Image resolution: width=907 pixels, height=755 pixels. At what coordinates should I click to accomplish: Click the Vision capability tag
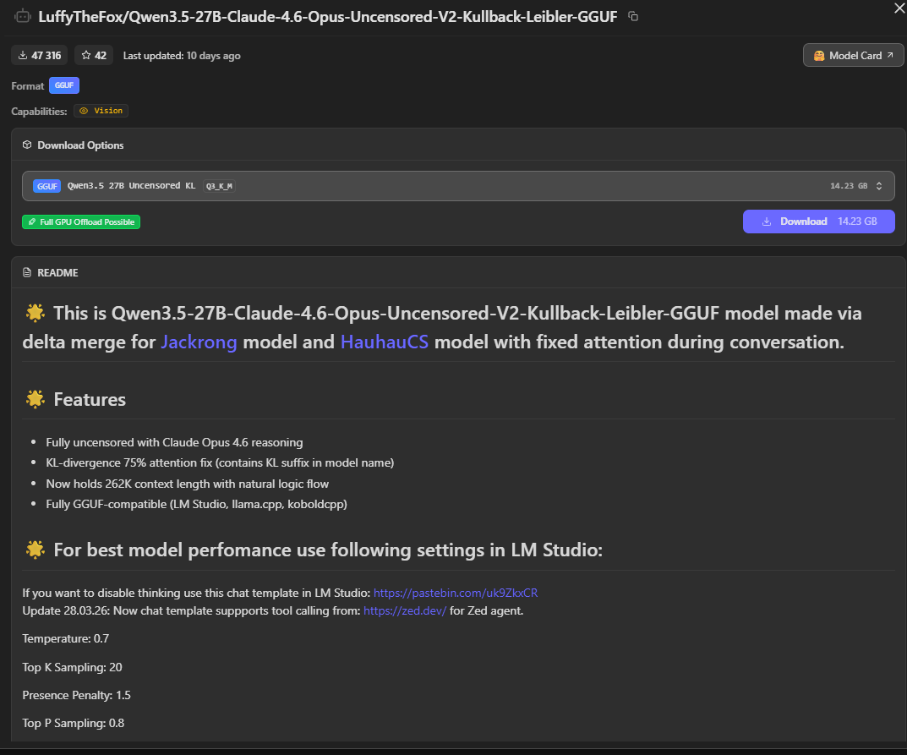101,111
